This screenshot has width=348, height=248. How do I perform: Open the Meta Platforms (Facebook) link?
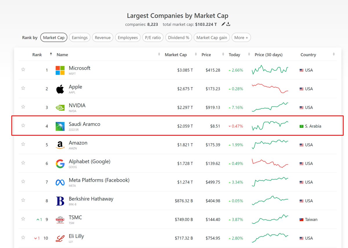99,180
